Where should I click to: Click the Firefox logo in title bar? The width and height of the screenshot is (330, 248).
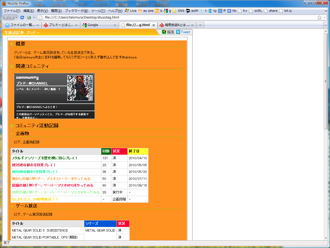pyautogui.click(x=4, y=3)
